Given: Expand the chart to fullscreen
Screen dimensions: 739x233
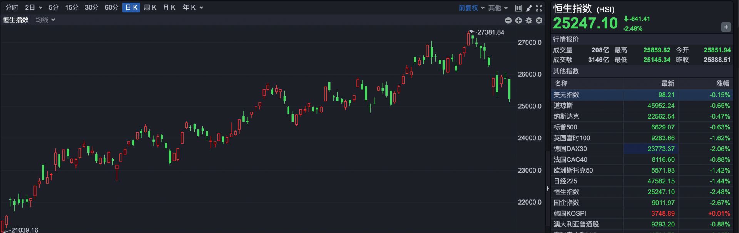Looking at the screenshot, I should click(x=539, y=8).
